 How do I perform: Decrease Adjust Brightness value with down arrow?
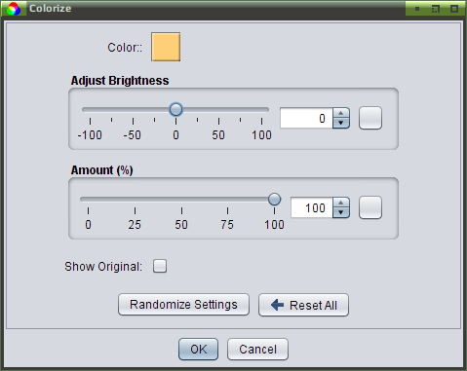click(341, 123)
